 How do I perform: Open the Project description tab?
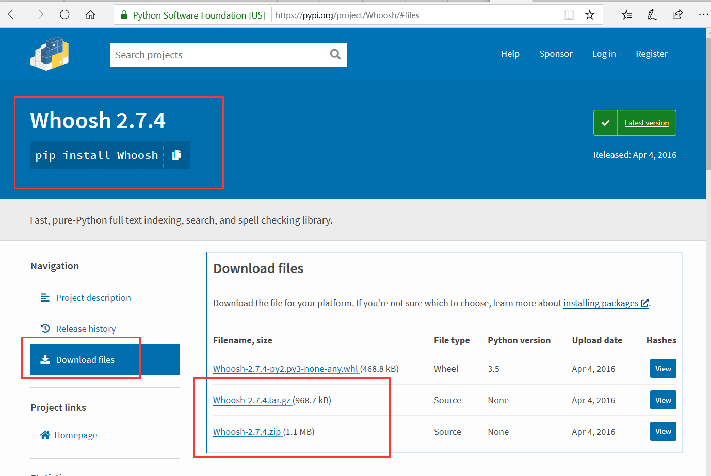click(x=93, y=298)
